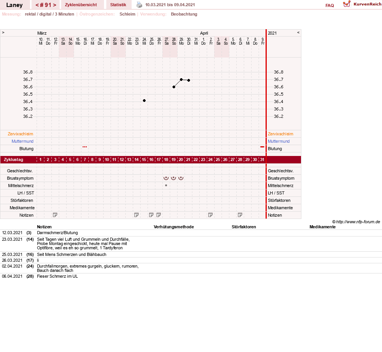Open the note icon on cycle day 3
This screenshot has height=352, width=382.
pyautogui.click(x=55, y=215)
